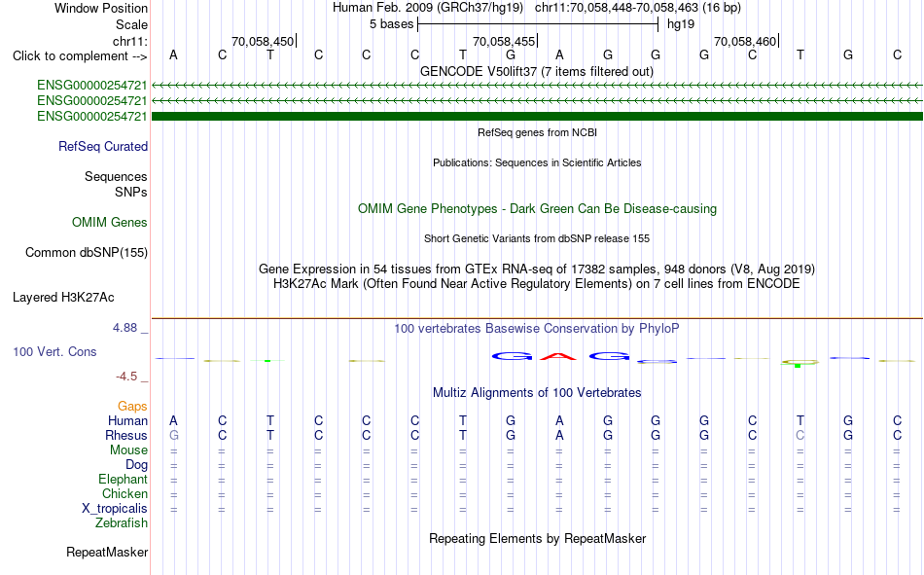The height and width of the screenshot is (575, 924).
Task: Click the 'Rhesus' alignment row label
Action: pos(126,435)
